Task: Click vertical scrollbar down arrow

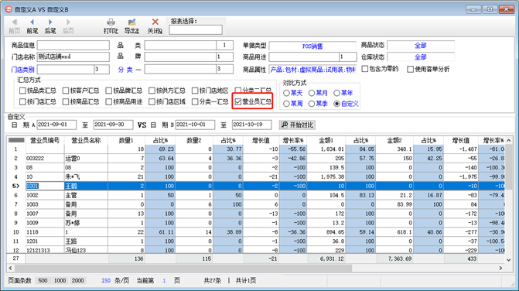Action: pos(509,260)
